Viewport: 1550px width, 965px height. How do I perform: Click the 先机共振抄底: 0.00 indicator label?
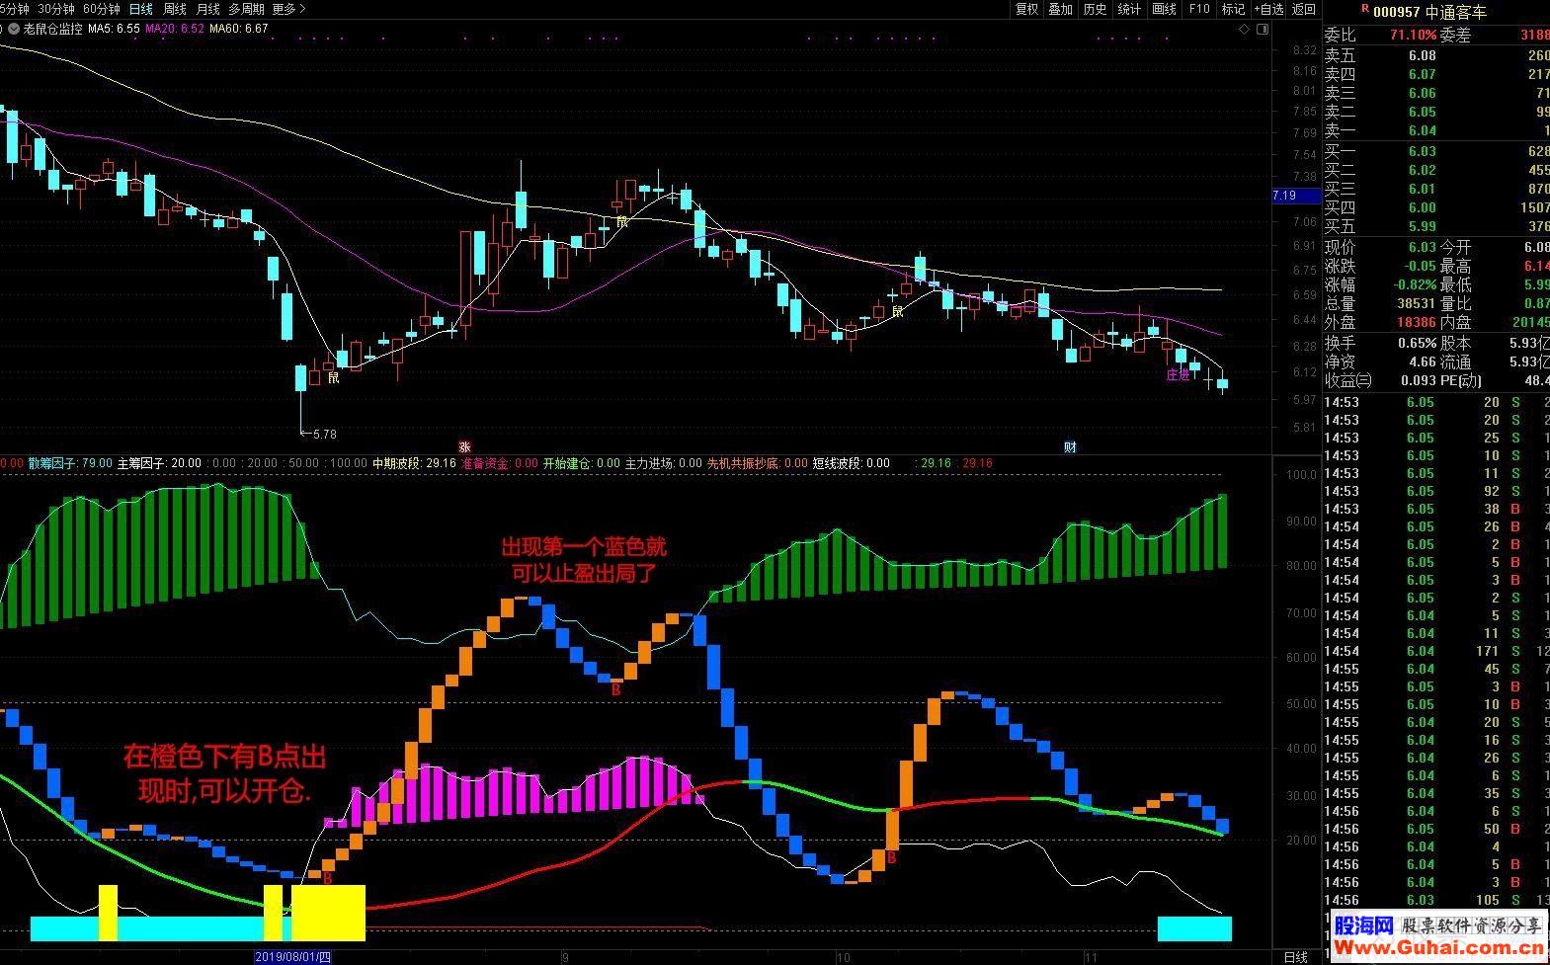tap(758, 463)
